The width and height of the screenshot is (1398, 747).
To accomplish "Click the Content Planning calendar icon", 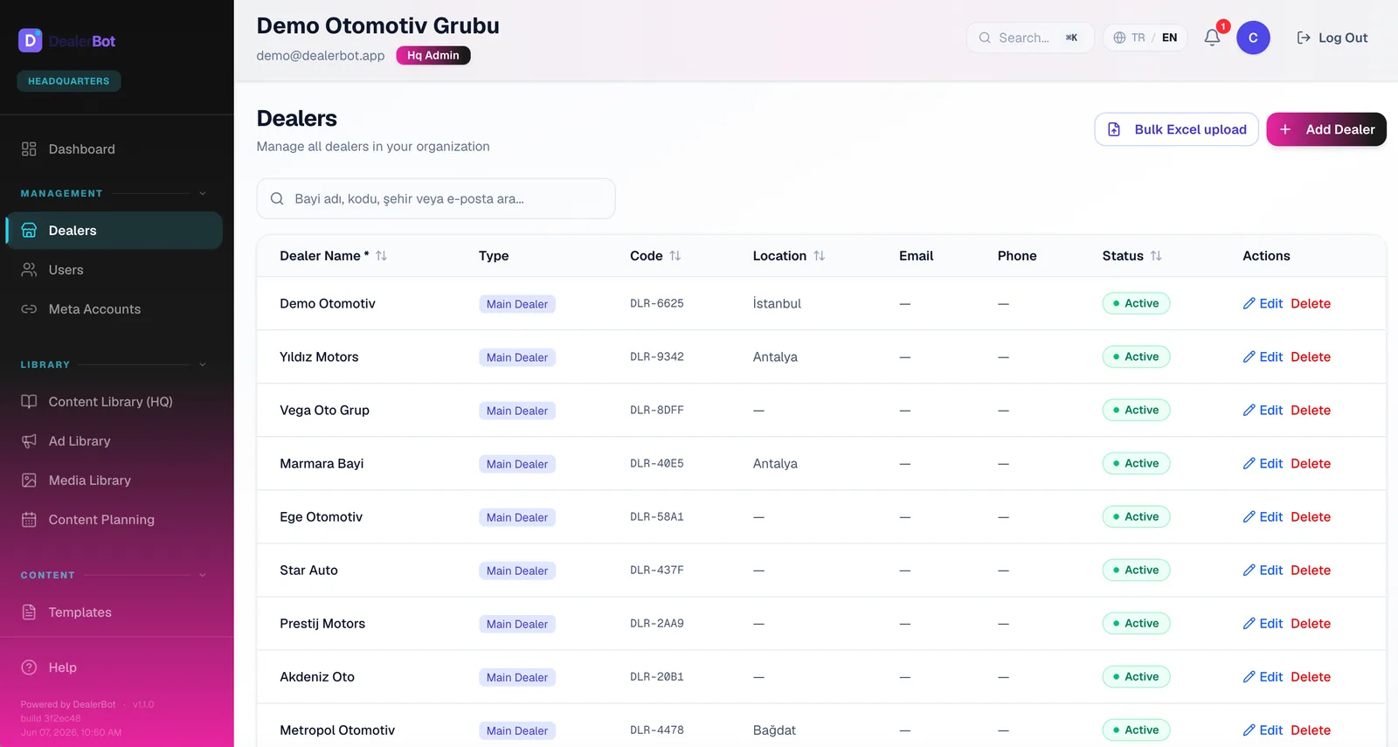I will coord(29,520).
